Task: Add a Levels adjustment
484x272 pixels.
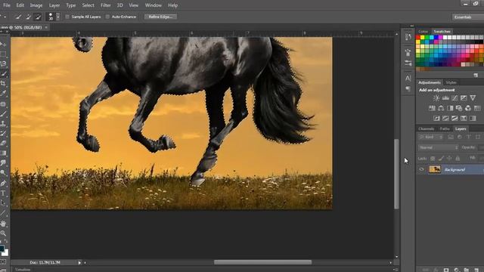Action: (445, 97)
